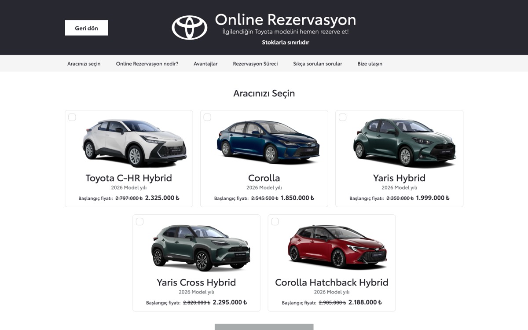Image resolution: width=528 pixels, height=330 pixels.
Task: Click the Stoklarla sınırlıdır text
Action: point(286,43)
